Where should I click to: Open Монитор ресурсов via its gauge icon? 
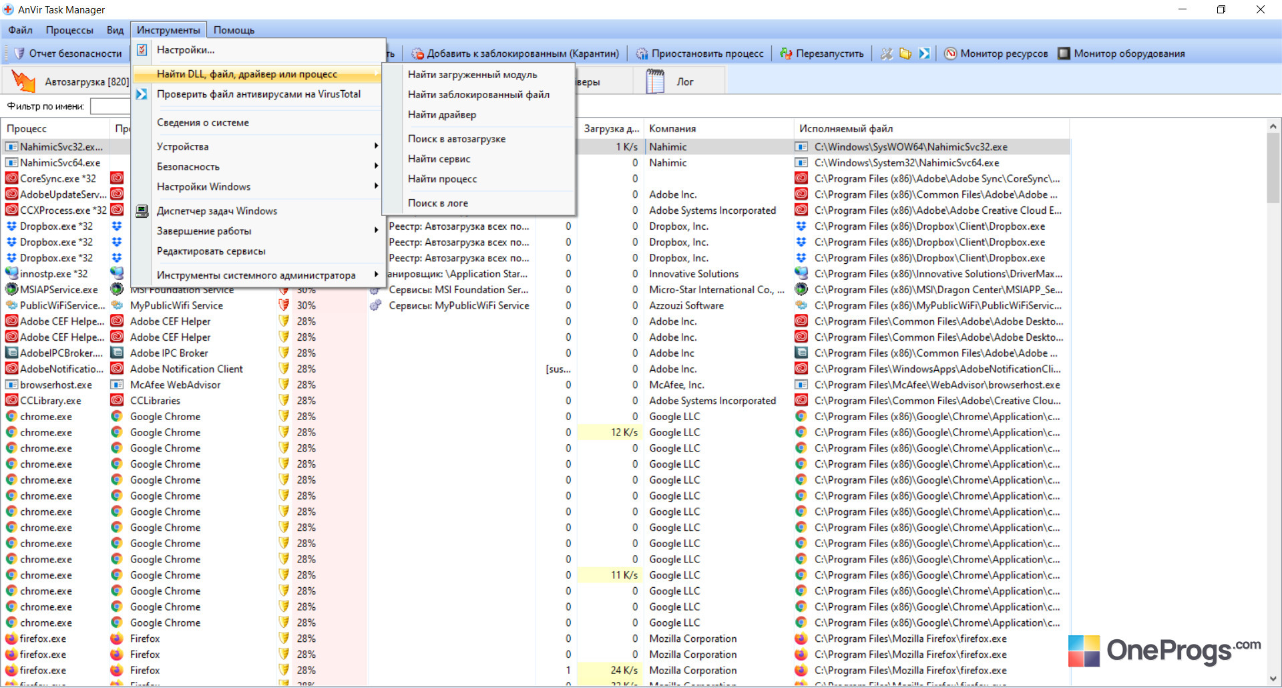950,54
